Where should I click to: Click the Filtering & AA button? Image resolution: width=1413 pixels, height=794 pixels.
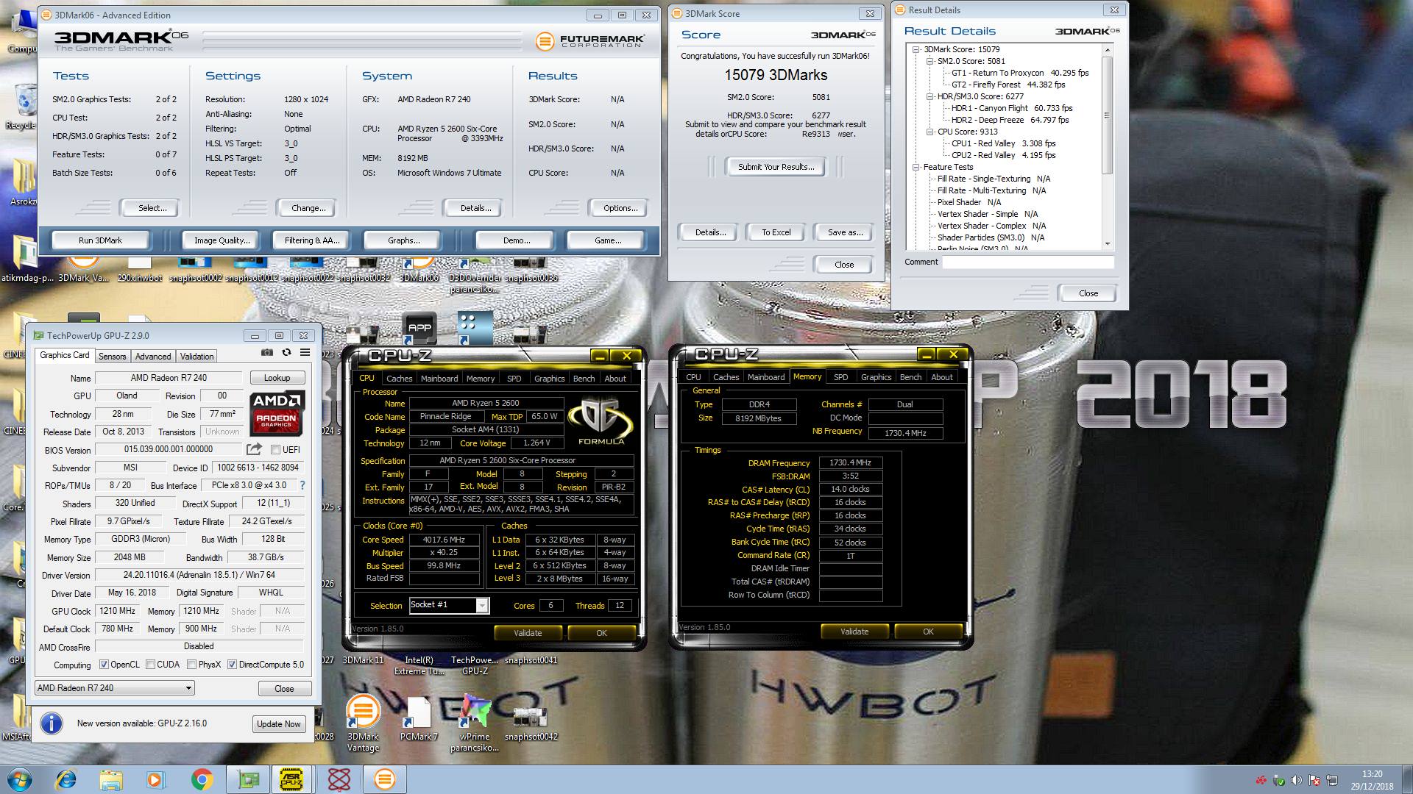click(x=312, y=240)
